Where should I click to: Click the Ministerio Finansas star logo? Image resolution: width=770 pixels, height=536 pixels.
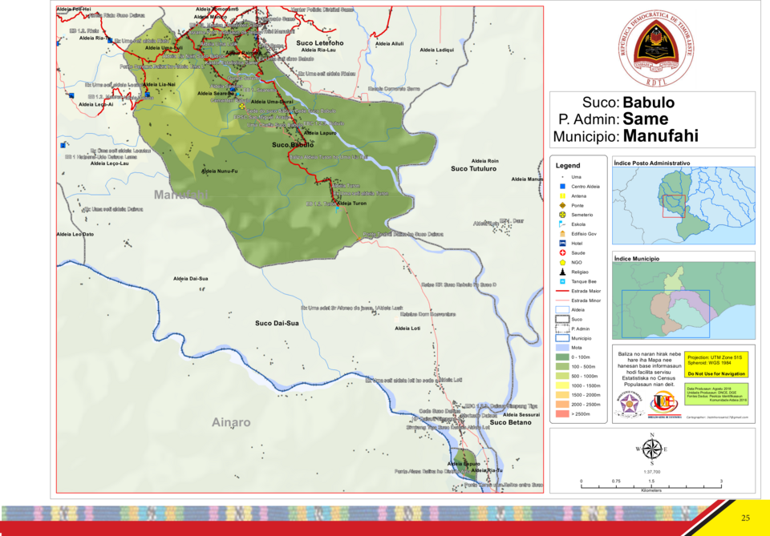[x=629, y=404]
